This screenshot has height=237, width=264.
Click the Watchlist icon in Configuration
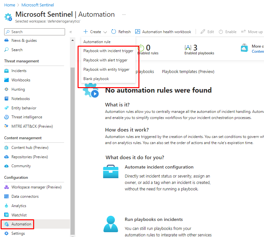(x=6, y=215)
